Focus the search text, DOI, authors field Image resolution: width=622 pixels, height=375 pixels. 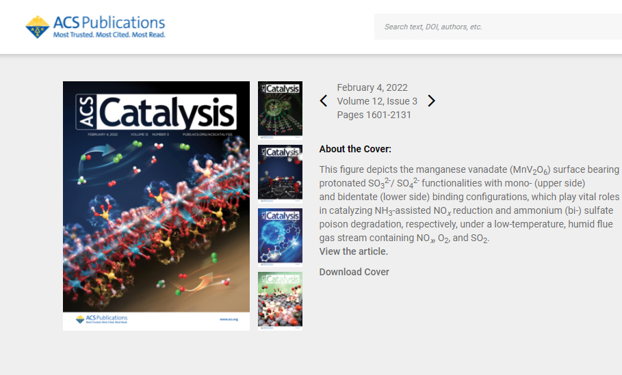tap(498, 27)
